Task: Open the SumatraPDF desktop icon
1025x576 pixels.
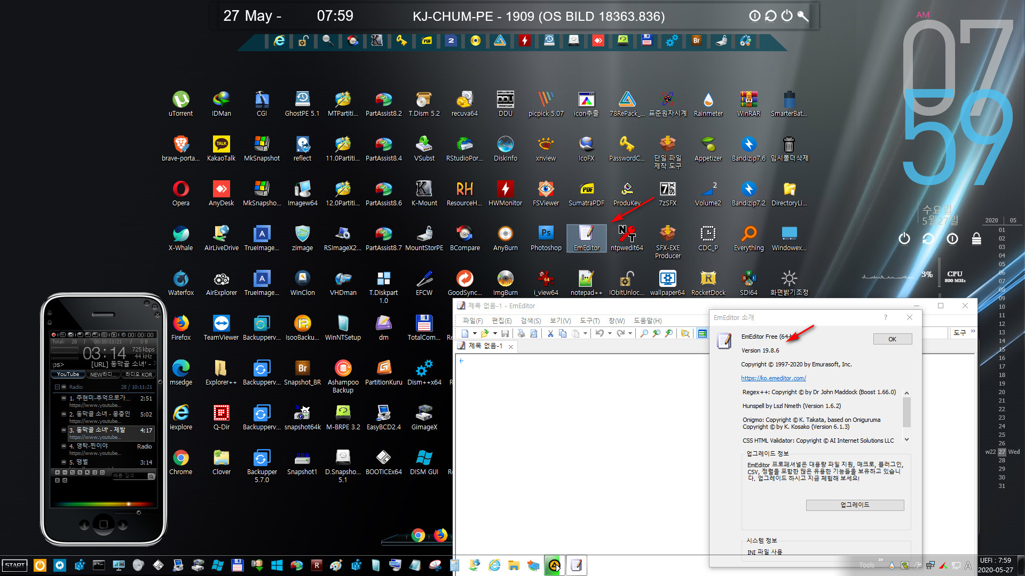Action: pos(587,193)
